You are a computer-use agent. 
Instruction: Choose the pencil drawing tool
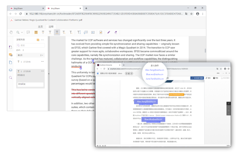(x=108, y=32)
